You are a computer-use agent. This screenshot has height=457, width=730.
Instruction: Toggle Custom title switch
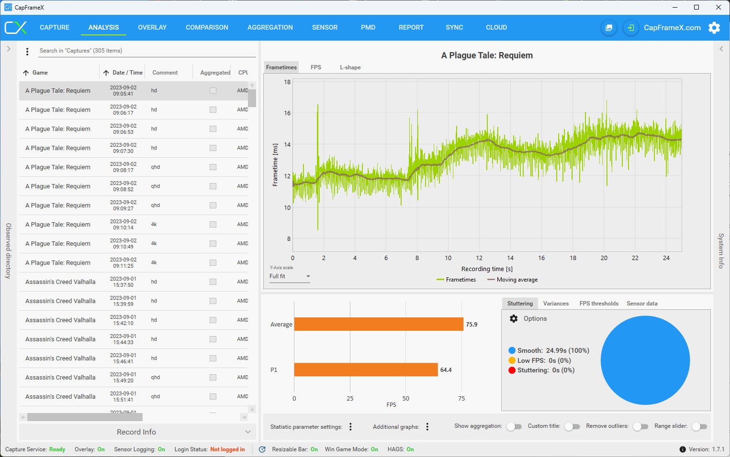point(572,426)
